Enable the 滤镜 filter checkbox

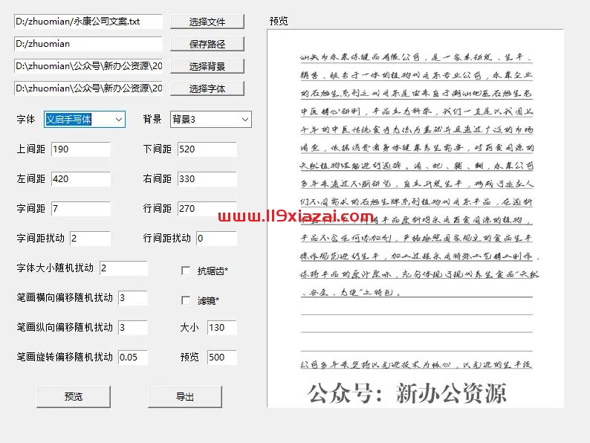pos(186,300)
